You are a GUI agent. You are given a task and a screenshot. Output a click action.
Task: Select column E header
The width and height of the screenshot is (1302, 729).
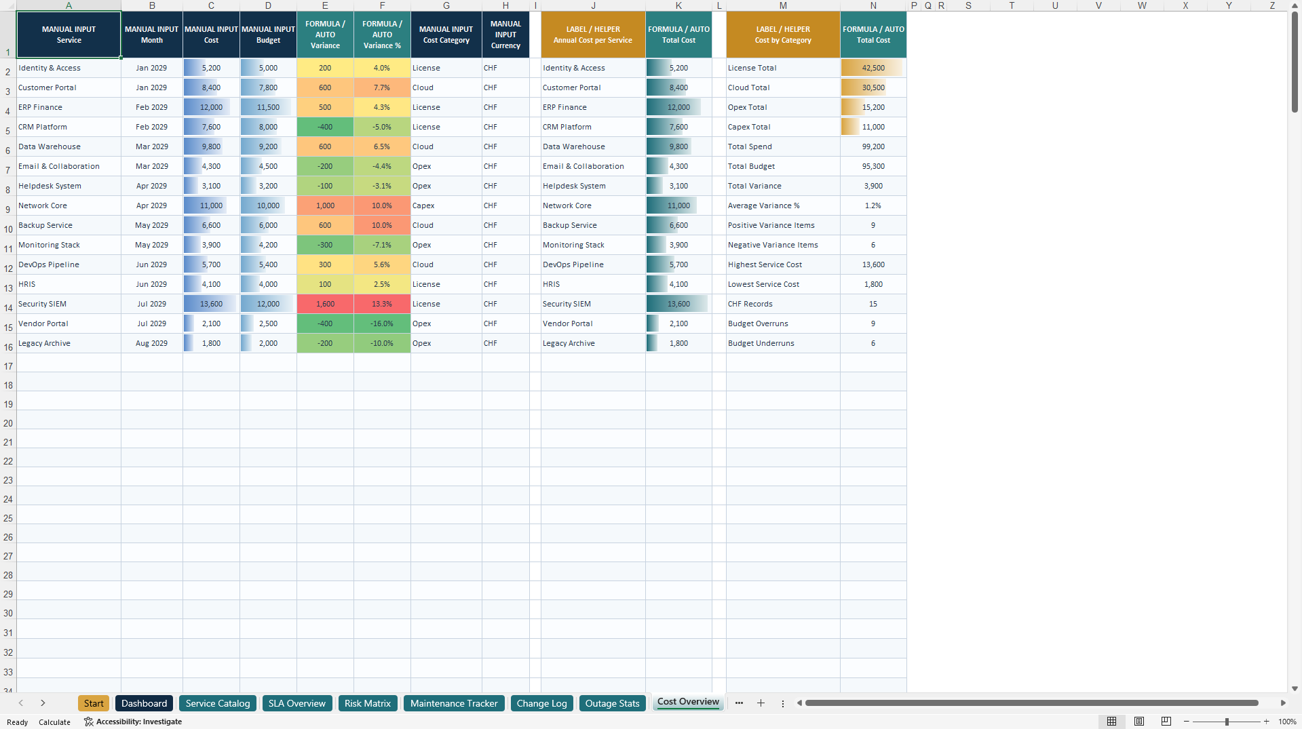click(x=325, y=5)
